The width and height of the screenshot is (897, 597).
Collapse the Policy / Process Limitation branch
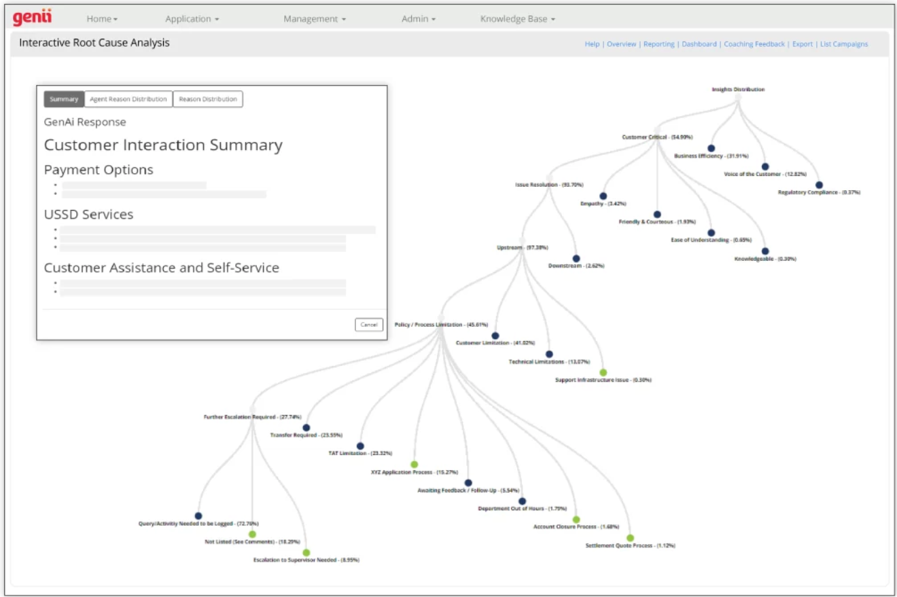tap(441, 317)
